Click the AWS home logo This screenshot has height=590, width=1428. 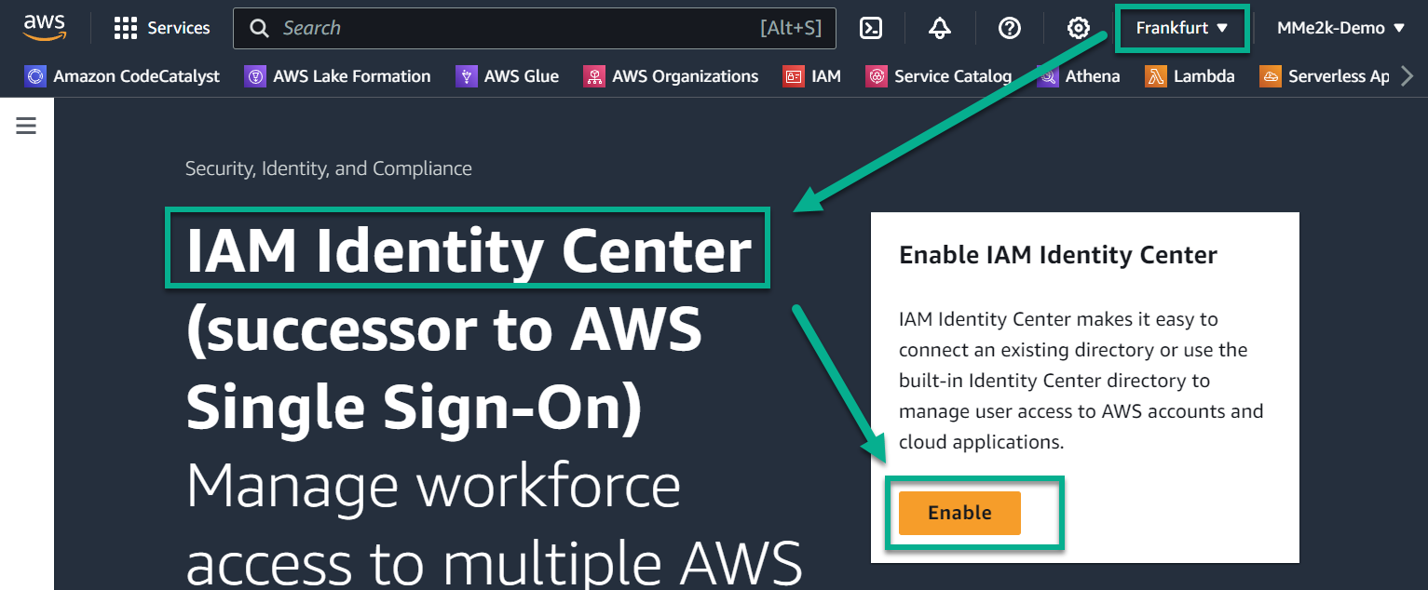click(43, 27)
